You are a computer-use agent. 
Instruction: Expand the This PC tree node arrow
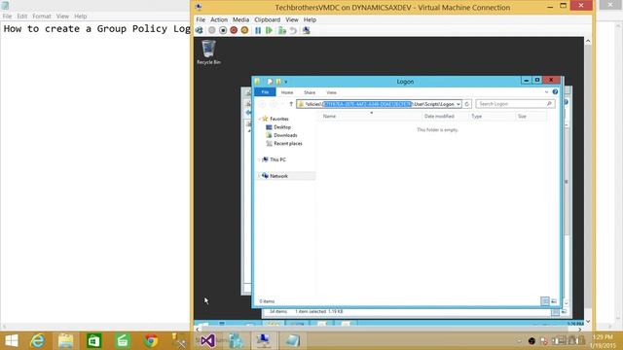click(x=259, y=159)
